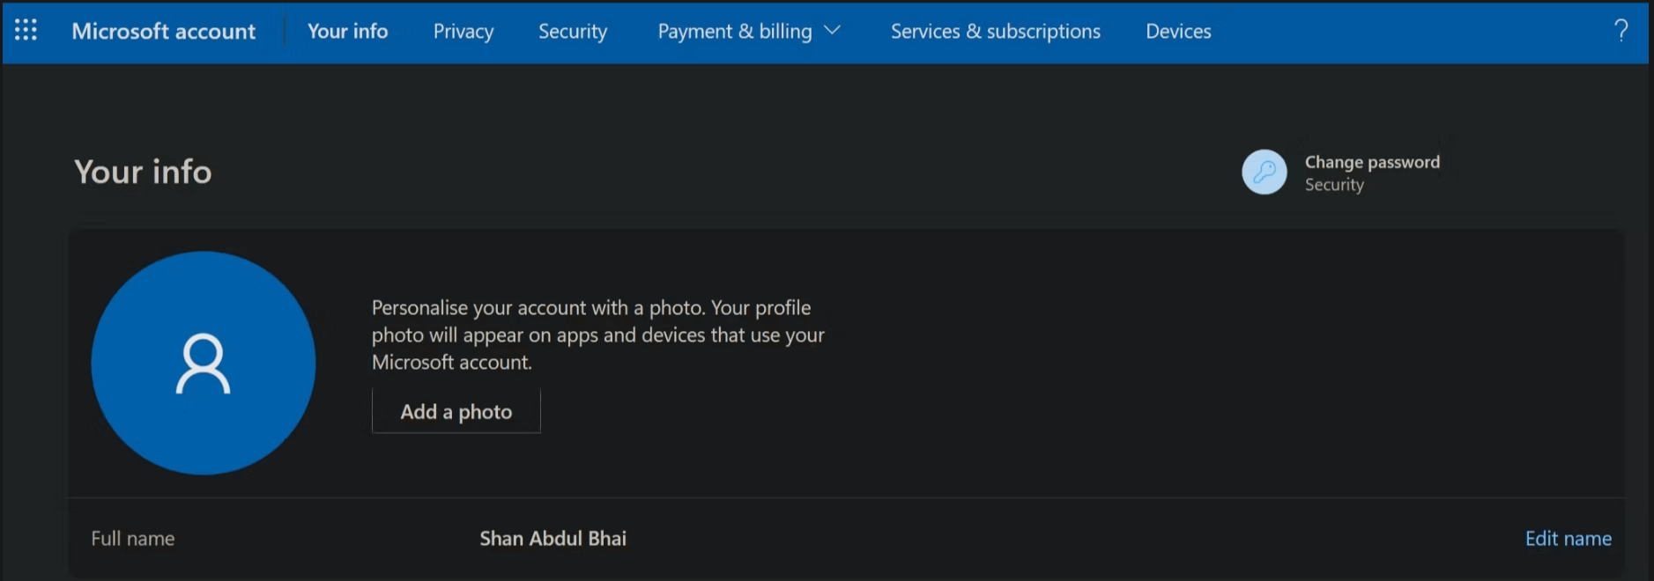Open the Microsoft app launcher grid

[x=26, y=30]
